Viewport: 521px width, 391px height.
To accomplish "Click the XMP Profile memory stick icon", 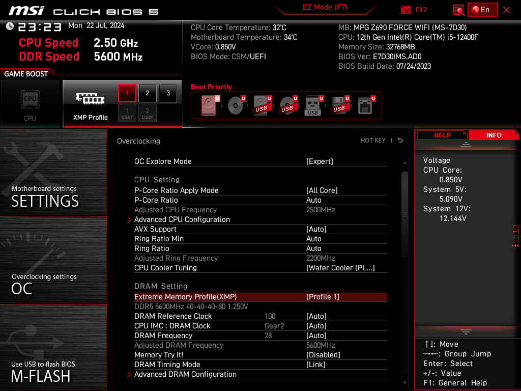I will pyautogui.click(x=90, y=98).
